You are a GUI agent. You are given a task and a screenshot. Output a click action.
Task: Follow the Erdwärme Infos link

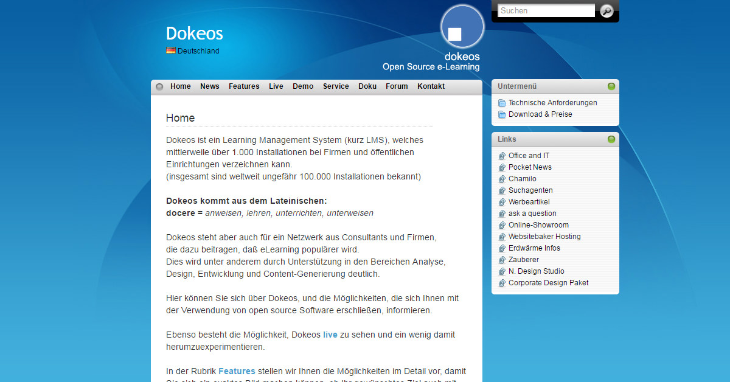point(534,248)
